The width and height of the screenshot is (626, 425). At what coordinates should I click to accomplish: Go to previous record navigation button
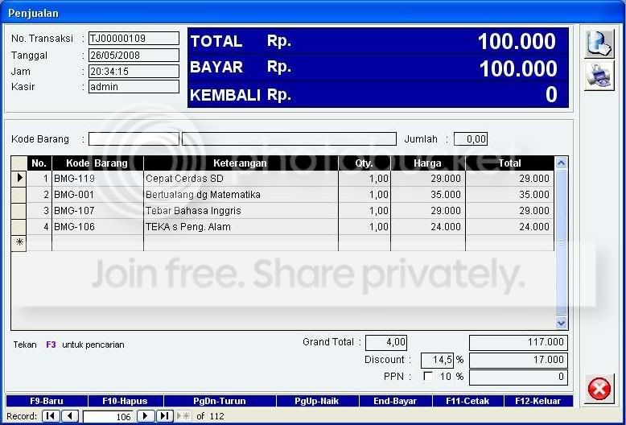pyautogui.click(x=70, y=416)
